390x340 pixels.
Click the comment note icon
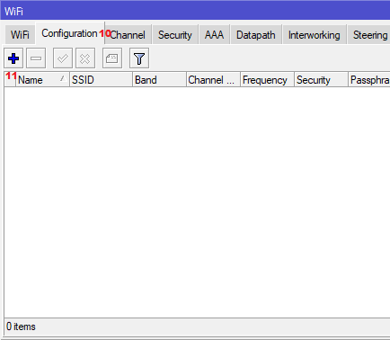click(x=112, y=58)
